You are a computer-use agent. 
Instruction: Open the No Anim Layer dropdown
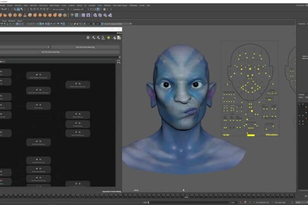coord(280,202)
